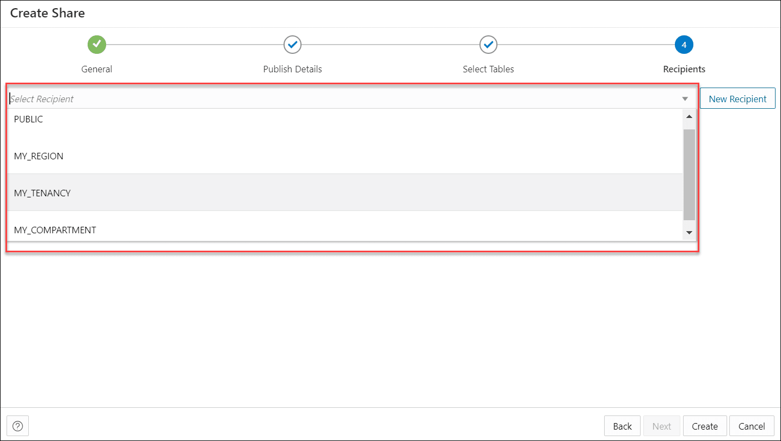781x441 pixels.
Task: Click the green General step completion icon
Action: pos(96,45)
